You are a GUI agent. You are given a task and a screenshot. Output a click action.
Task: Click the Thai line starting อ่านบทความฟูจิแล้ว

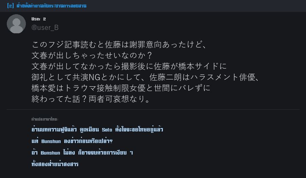coord(97,129)
